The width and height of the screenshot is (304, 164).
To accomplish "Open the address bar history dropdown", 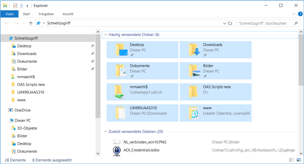I will point(225,23).
